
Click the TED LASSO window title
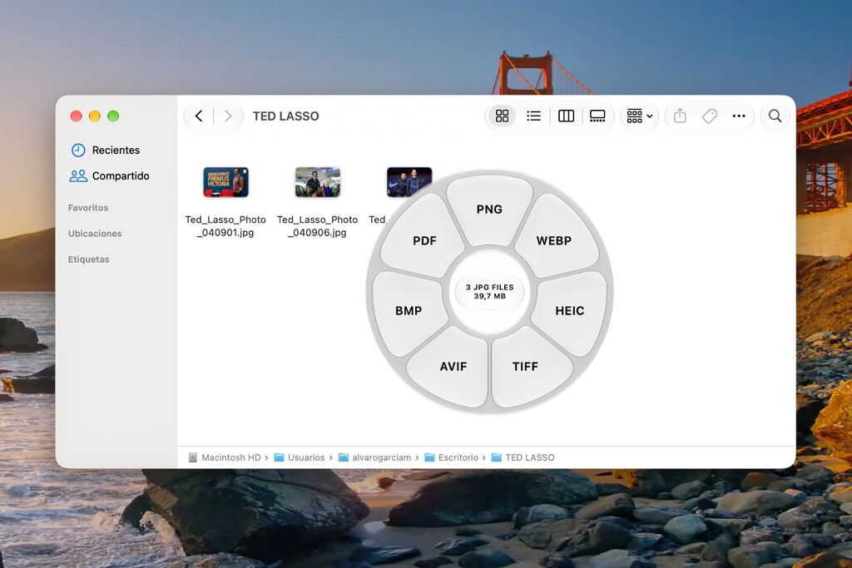pyautogui.click(x=286, y=116)
